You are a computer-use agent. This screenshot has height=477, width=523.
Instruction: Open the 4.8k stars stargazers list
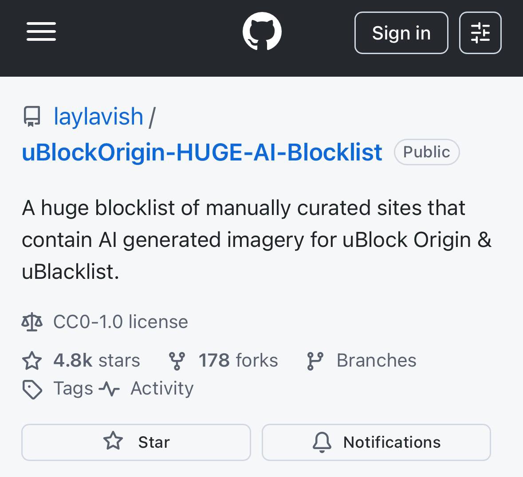click(x=96, y=361)
